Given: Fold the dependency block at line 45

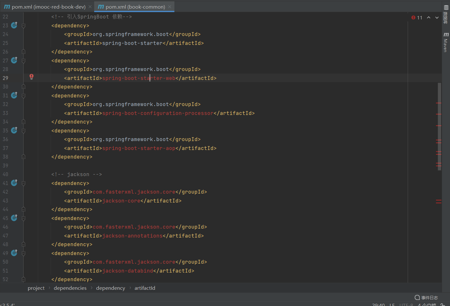Looking at the screenshot, I should [x=24, y=218].
